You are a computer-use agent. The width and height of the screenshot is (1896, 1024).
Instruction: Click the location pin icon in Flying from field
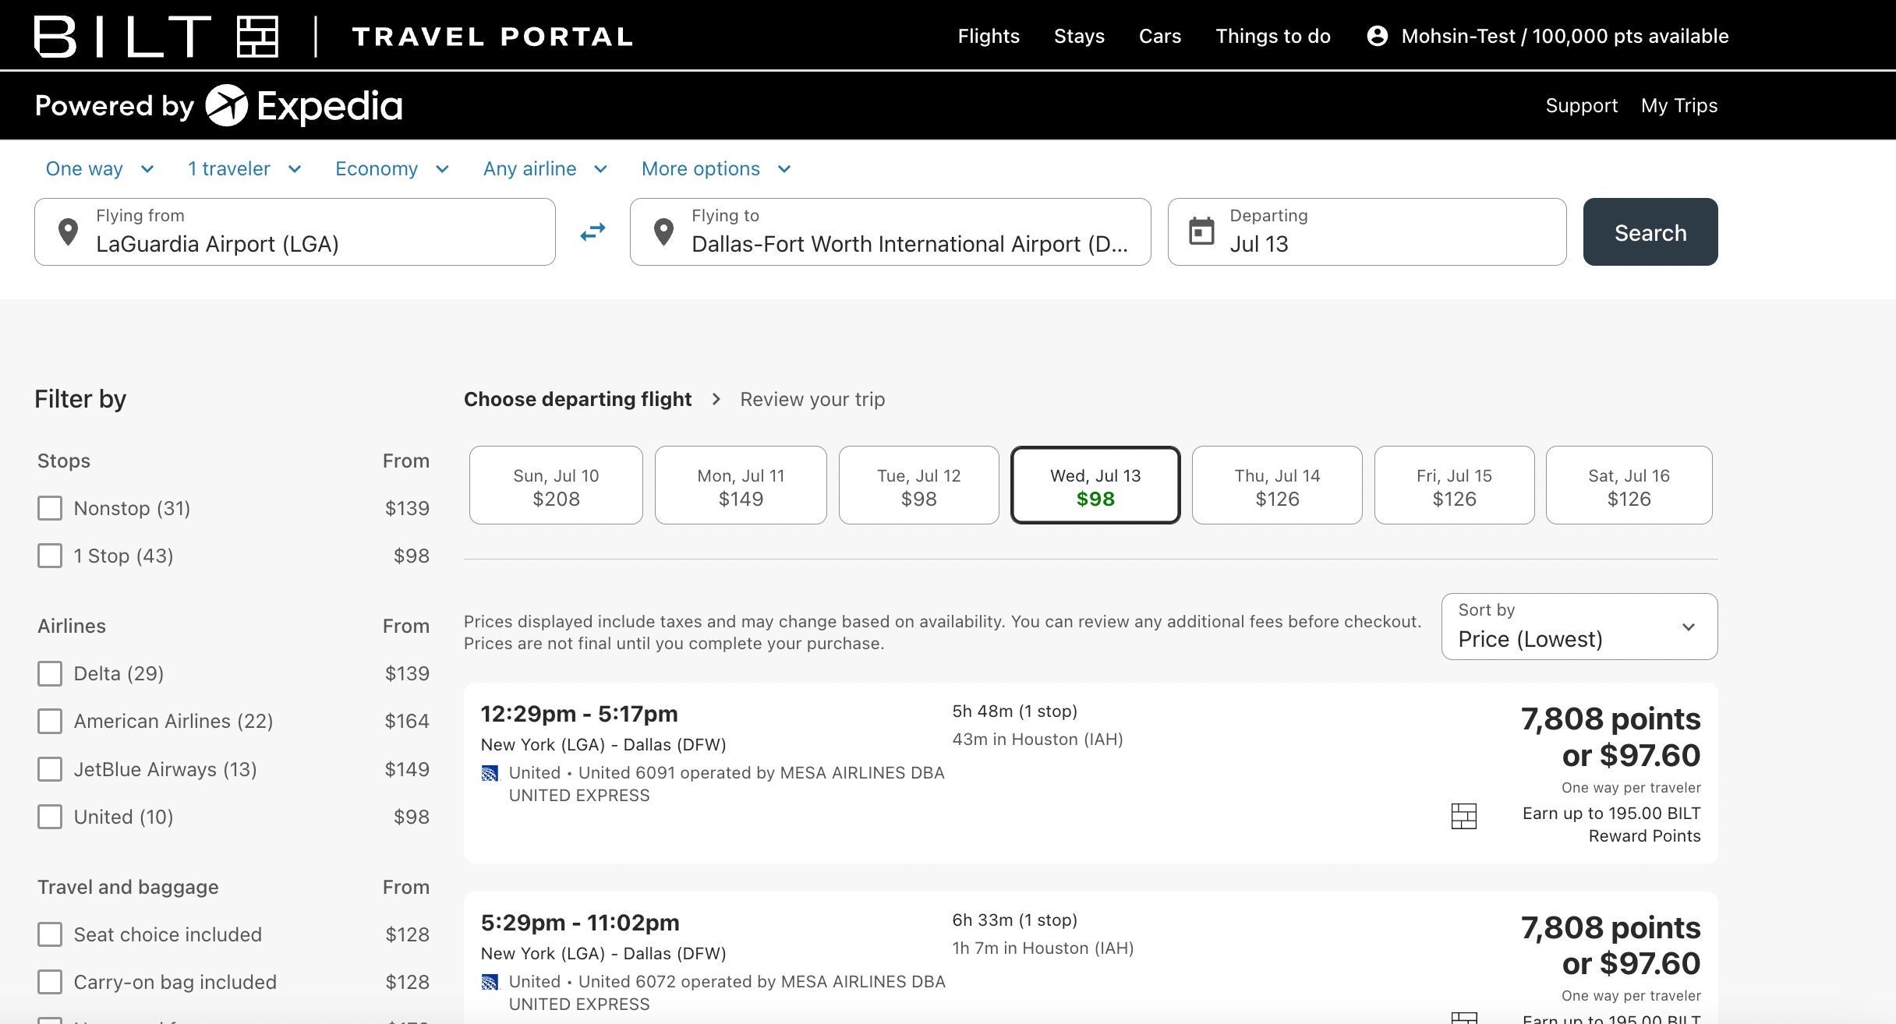pyautogui.click(x=69, y=231)
